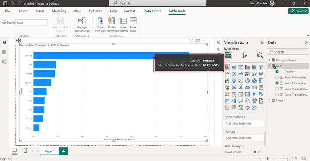Select the Clustered bar chart visual
Viewport: 310px width, 161px height.
(241, 67)
